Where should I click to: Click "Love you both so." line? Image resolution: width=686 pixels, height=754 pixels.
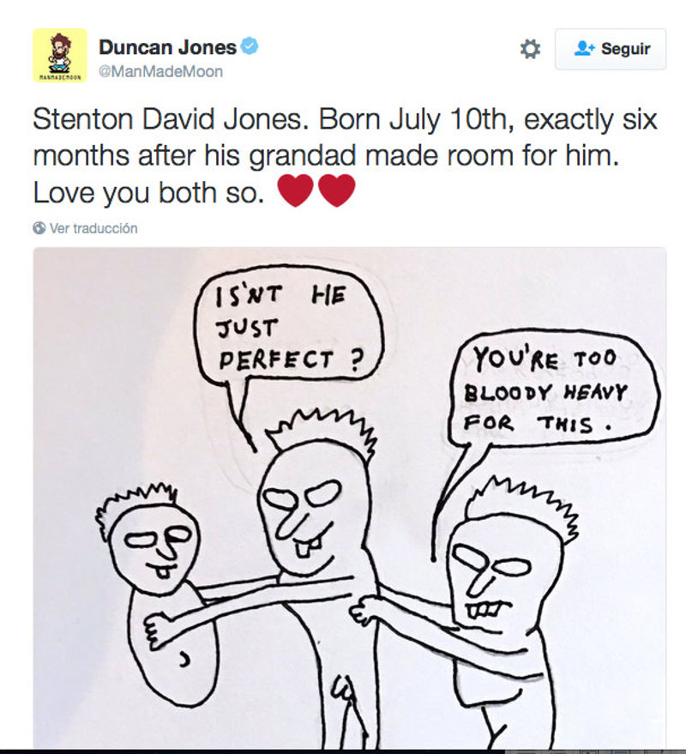(147, 192)
